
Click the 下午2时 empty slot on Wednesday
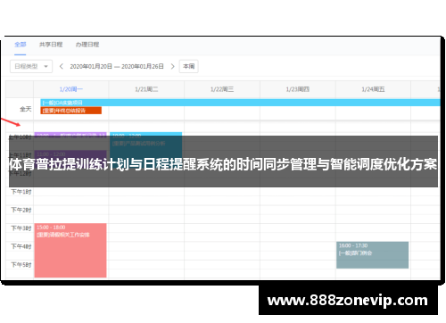[x=222, y=210]
